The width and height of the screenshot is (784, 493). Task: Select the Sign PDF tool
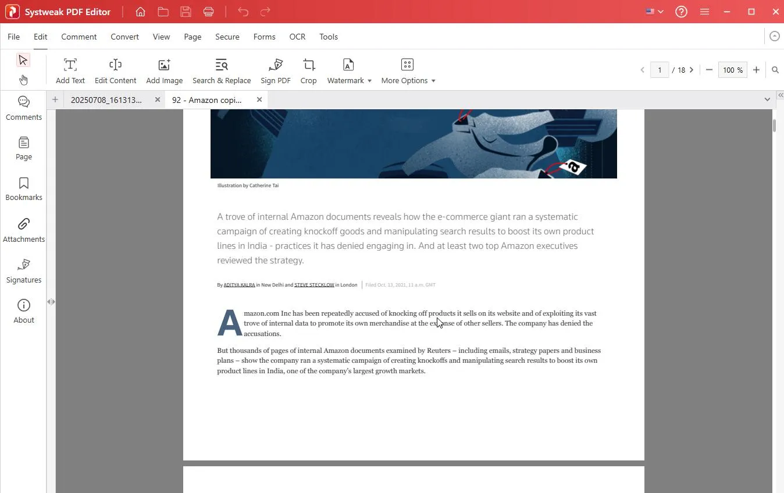tap(275, 70)
